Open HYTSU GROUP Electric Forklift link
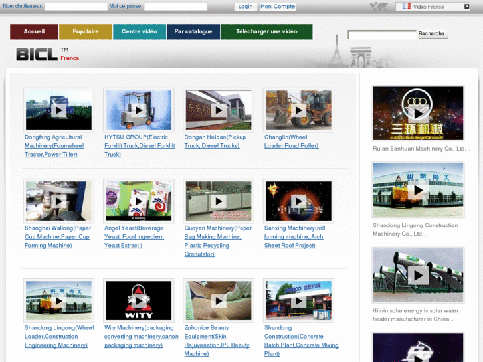483x362 pixels. point(140,145)
